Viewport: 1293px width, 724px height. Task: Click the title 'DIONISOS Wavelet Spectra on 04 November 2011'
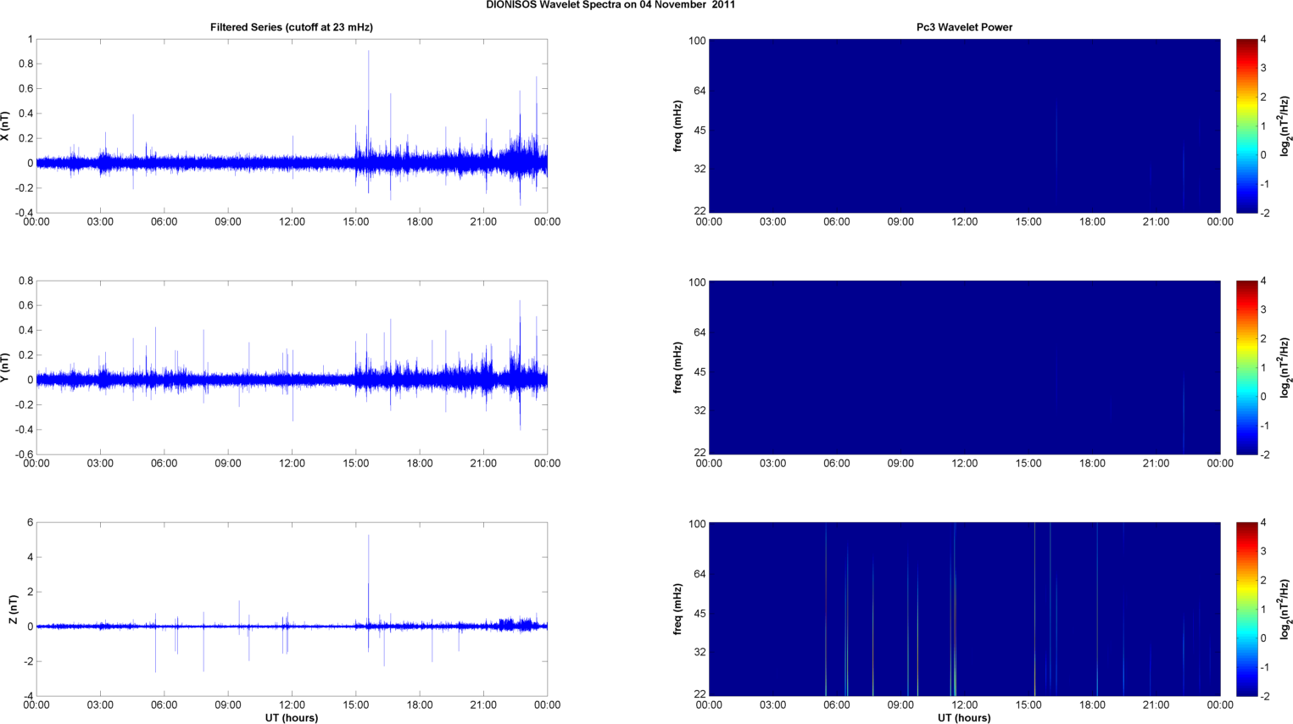pos(610,4)
